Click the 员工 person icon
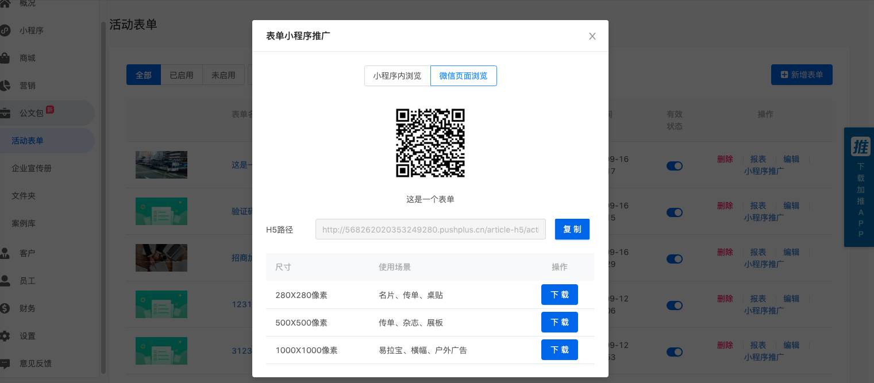 pyautogui.click(x=5, y=281)
